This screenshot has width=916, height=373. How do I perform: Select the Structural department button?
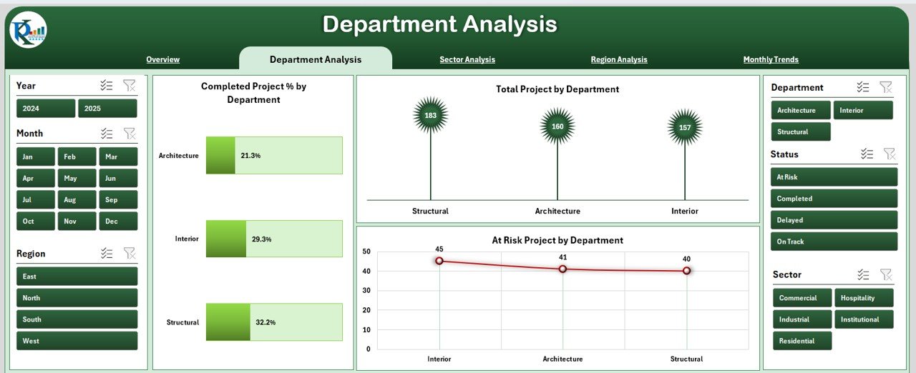(x=800, y=132)
